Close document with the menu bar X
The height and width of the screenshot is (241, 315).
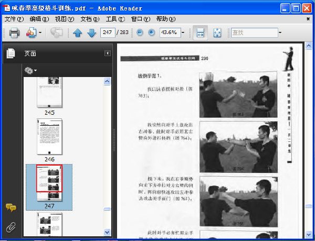[x=308, y=19]
